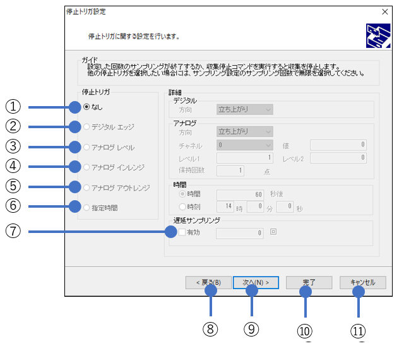
Task: Select アナログ レベル as stop trigger
Action: pyautogui.click(x=86, y=147)
